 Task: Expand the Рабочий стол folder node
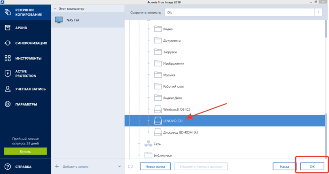(x=149, y=86)
